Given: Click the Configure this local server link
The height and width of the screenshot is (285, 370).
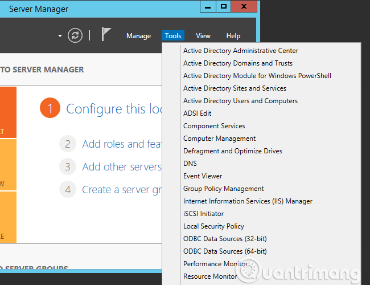Looking at the screenshot, I should point(114,109).
